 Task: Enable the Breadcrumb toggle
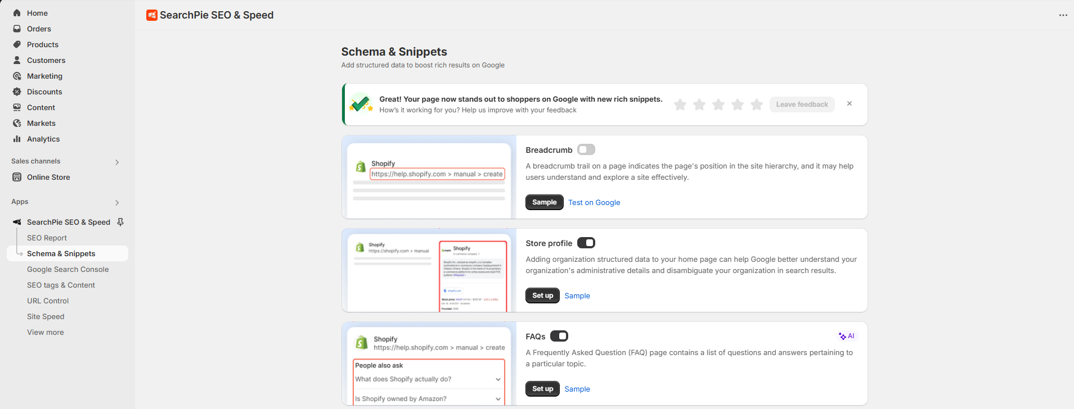(x=586, y=149)
